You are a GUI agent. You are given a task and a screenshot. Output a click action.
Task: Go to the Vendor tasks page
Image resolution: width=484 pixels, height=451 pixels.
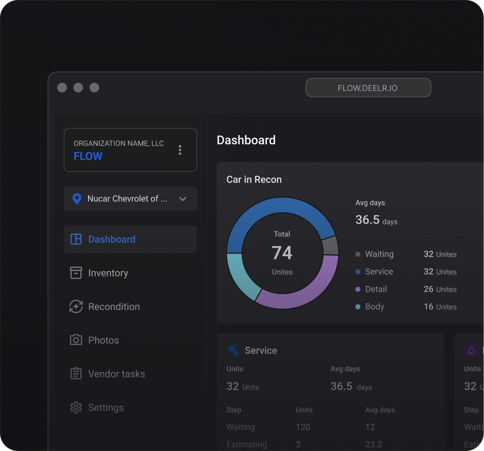pos(116,374)
